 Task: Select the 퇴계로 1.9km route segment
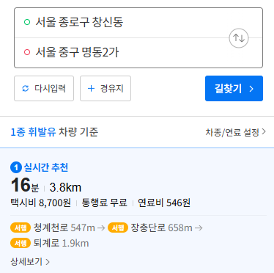(x=61, y=243)
